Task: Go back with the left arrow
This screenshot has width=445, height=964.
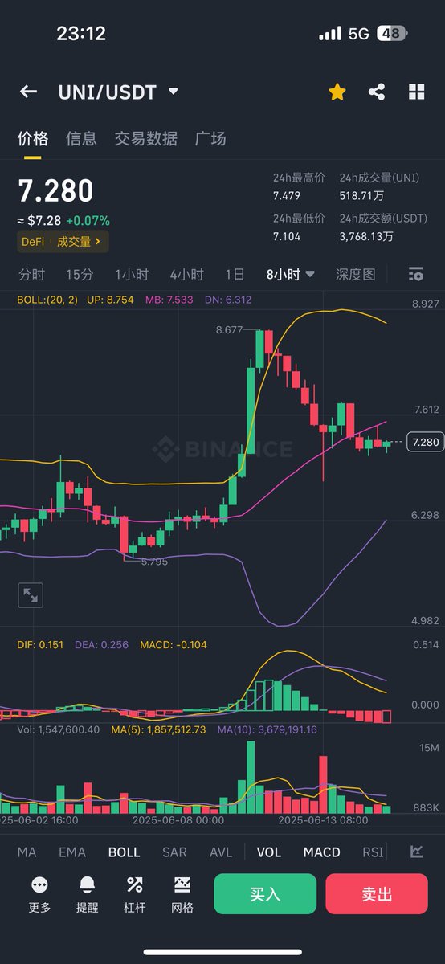Action: 28,92
